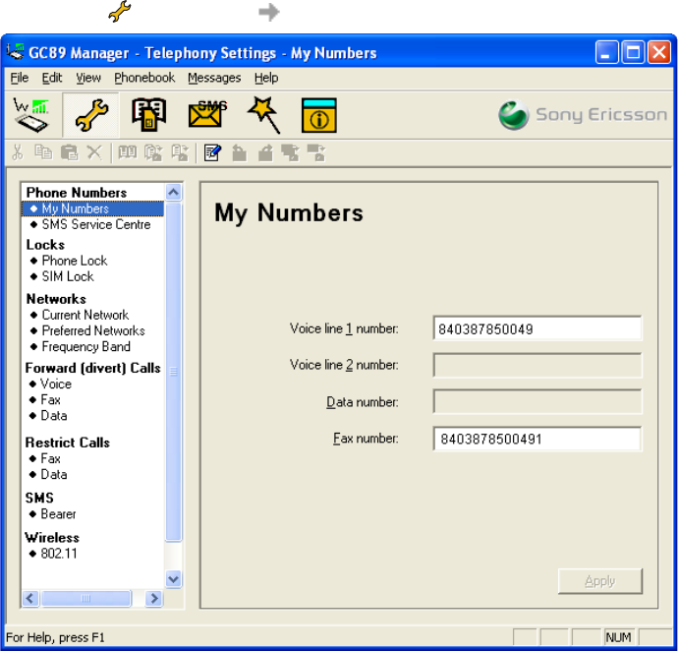Click the Data number field
The image size is (678, 651).
pyautogui.click(x=537, y=402)
